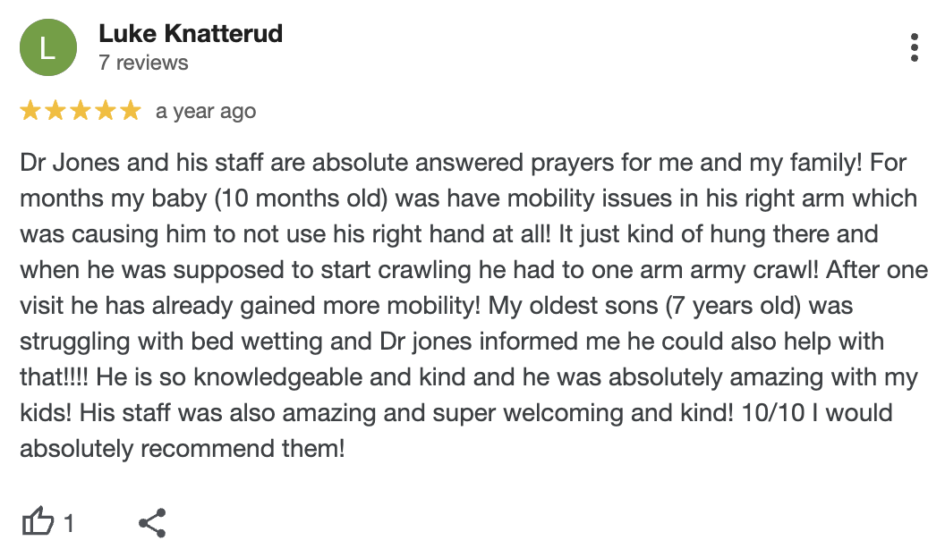
Task: Like the review with the thumbs-up icon
Action: pos(37,522)
